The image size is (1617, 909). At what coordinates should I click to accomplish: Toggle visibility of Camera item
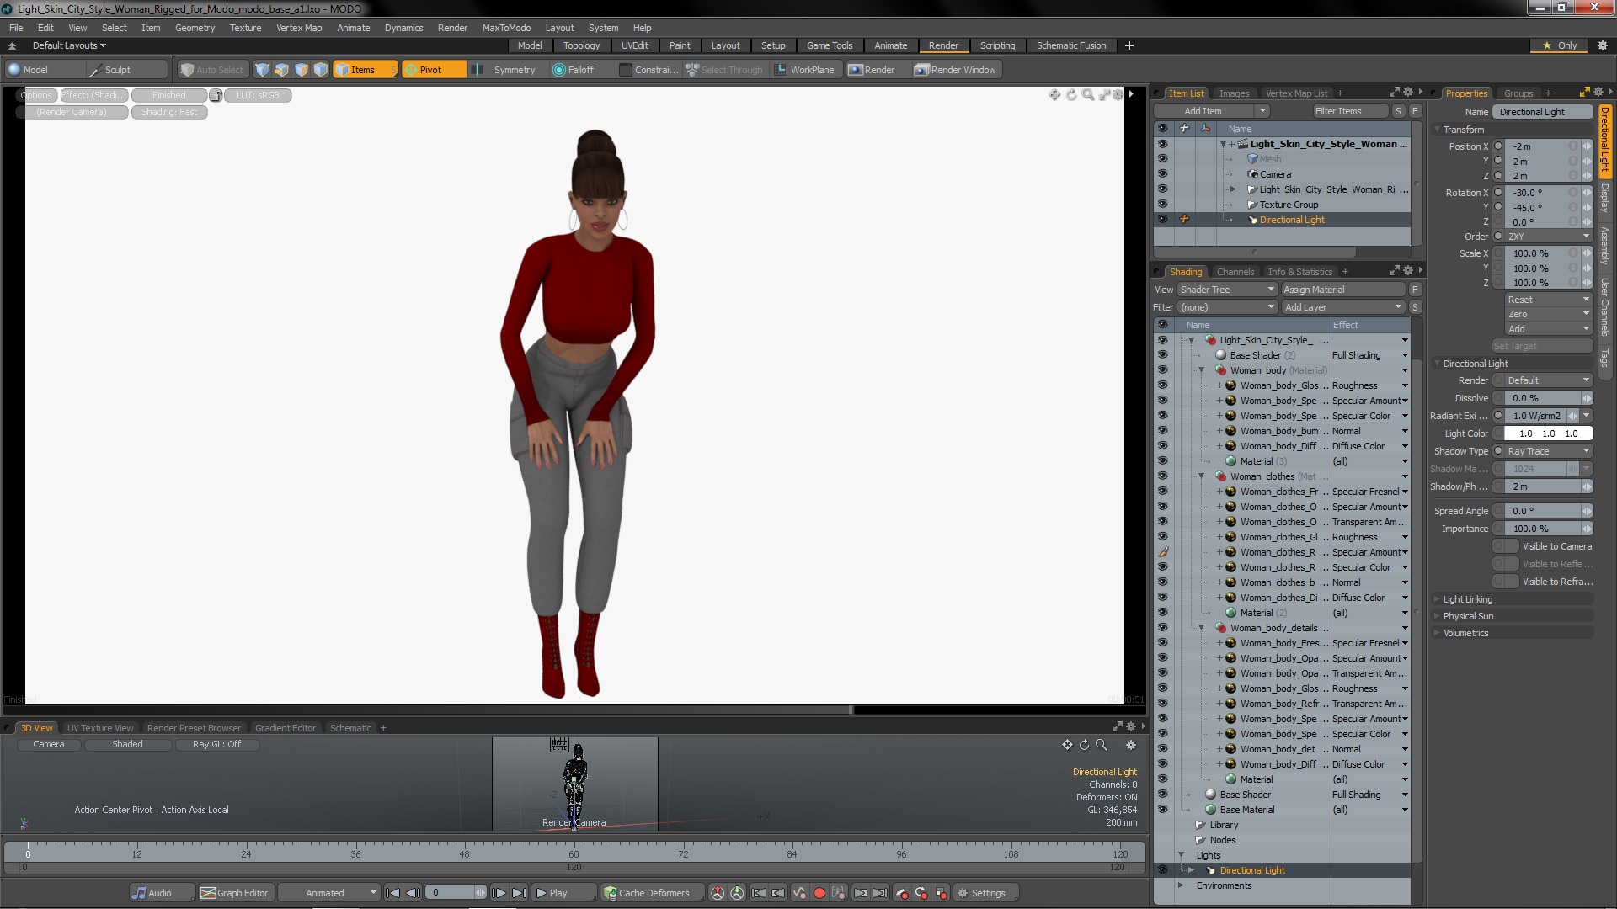point(1162,174)
